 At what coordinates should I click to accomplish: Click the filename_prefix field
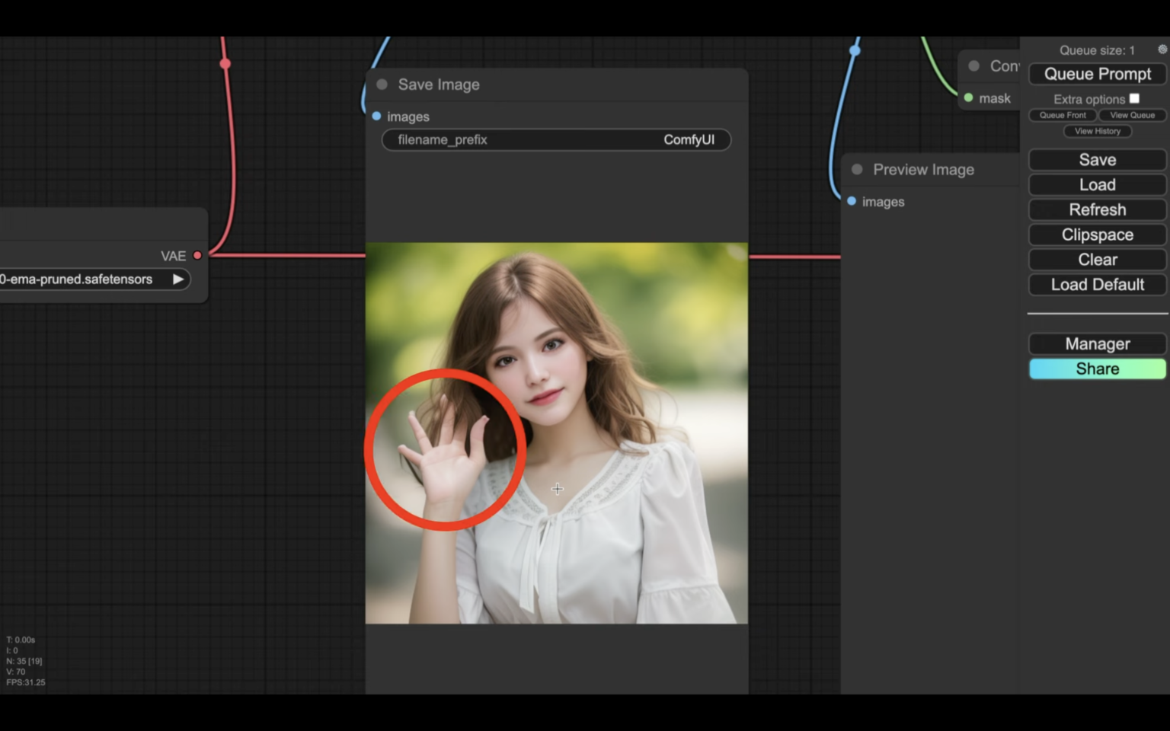click(x=556, y=140)
